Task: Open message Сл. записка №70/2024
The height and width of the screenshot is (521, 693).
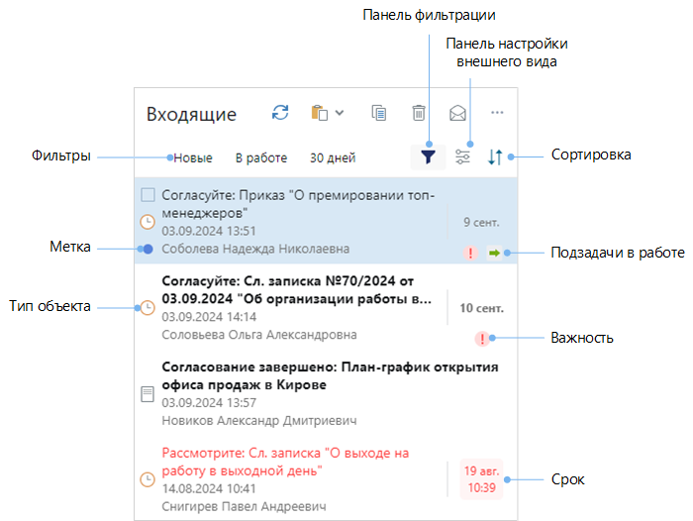Action: click(295, 289)
